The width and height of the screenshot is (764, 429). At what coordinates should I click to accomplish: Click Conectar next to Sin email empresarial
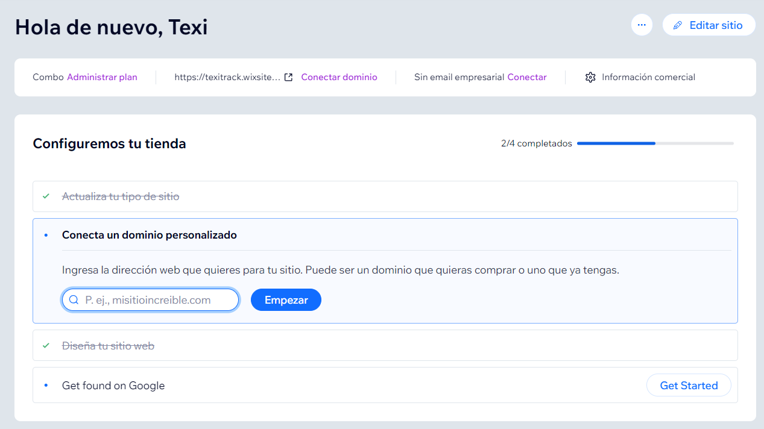click(527, 77)
